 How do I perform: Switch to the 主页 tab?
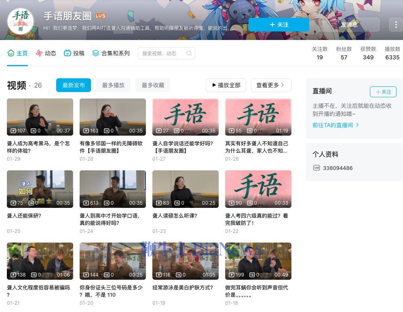[17, 53]
